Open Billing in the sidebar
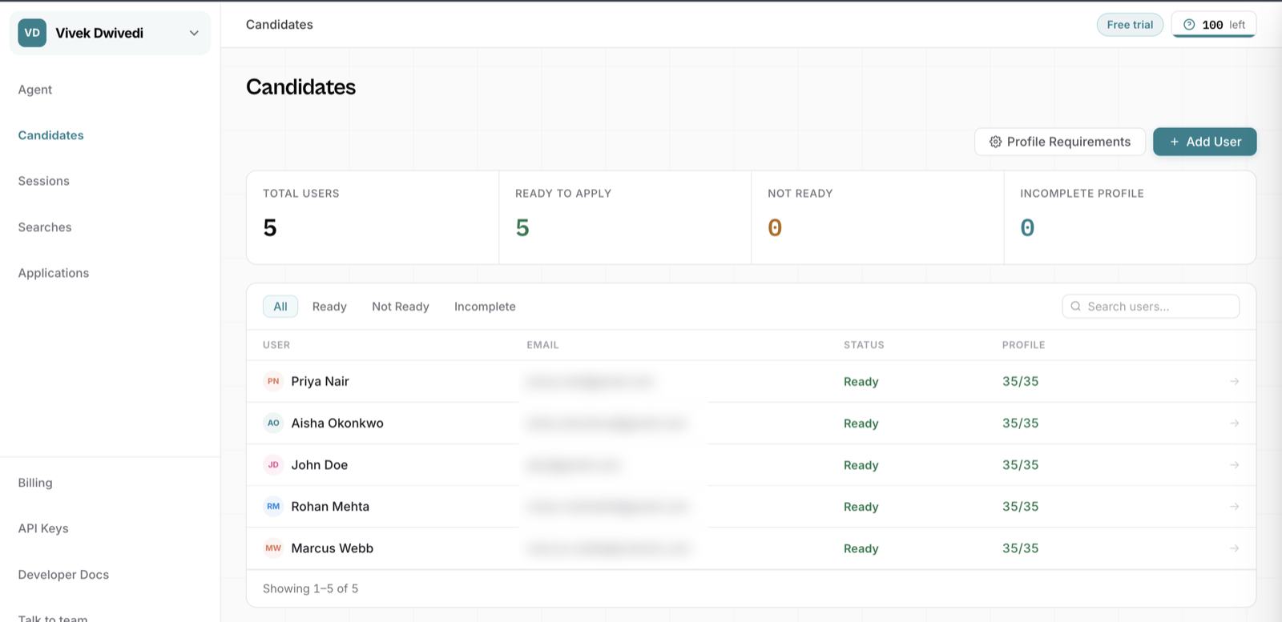 [x=35, y=483]
